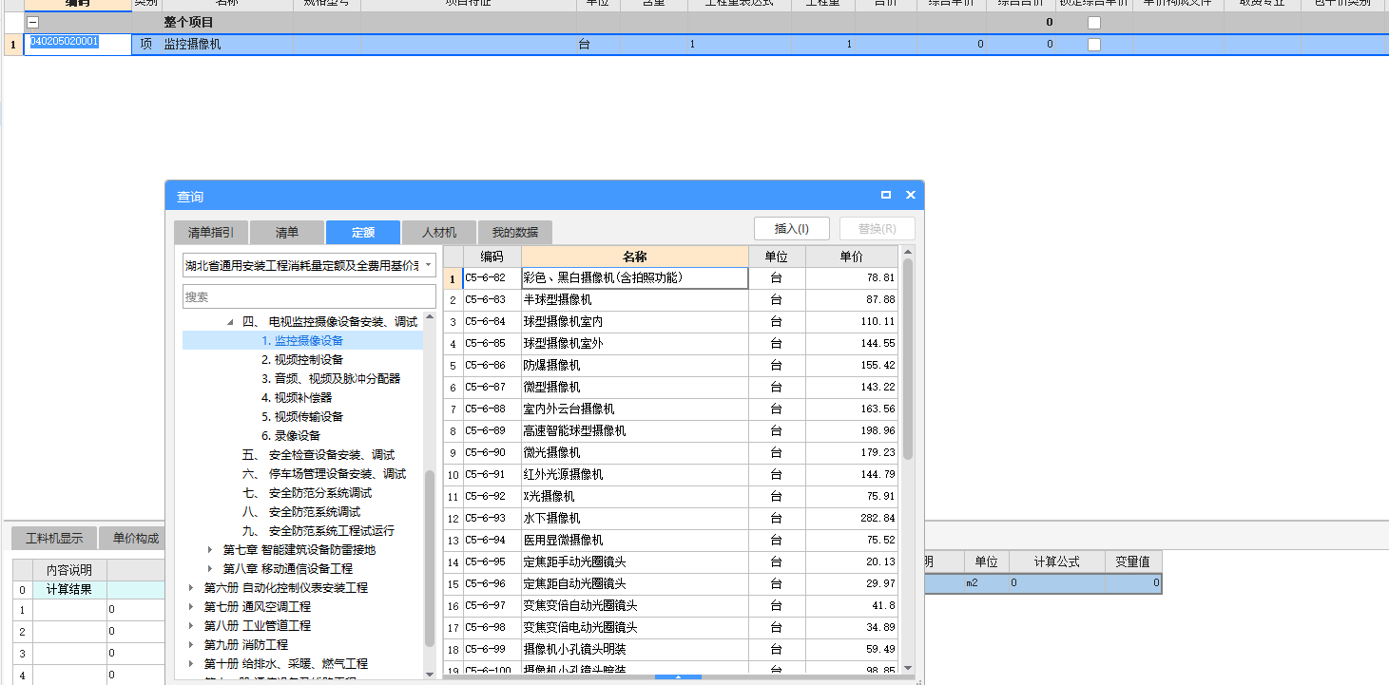This screenshot has width=1389, height=685.
Task: Collapse the 整个项目 row with minus icon
Action: pyautogui.click(x=33, y=22)
